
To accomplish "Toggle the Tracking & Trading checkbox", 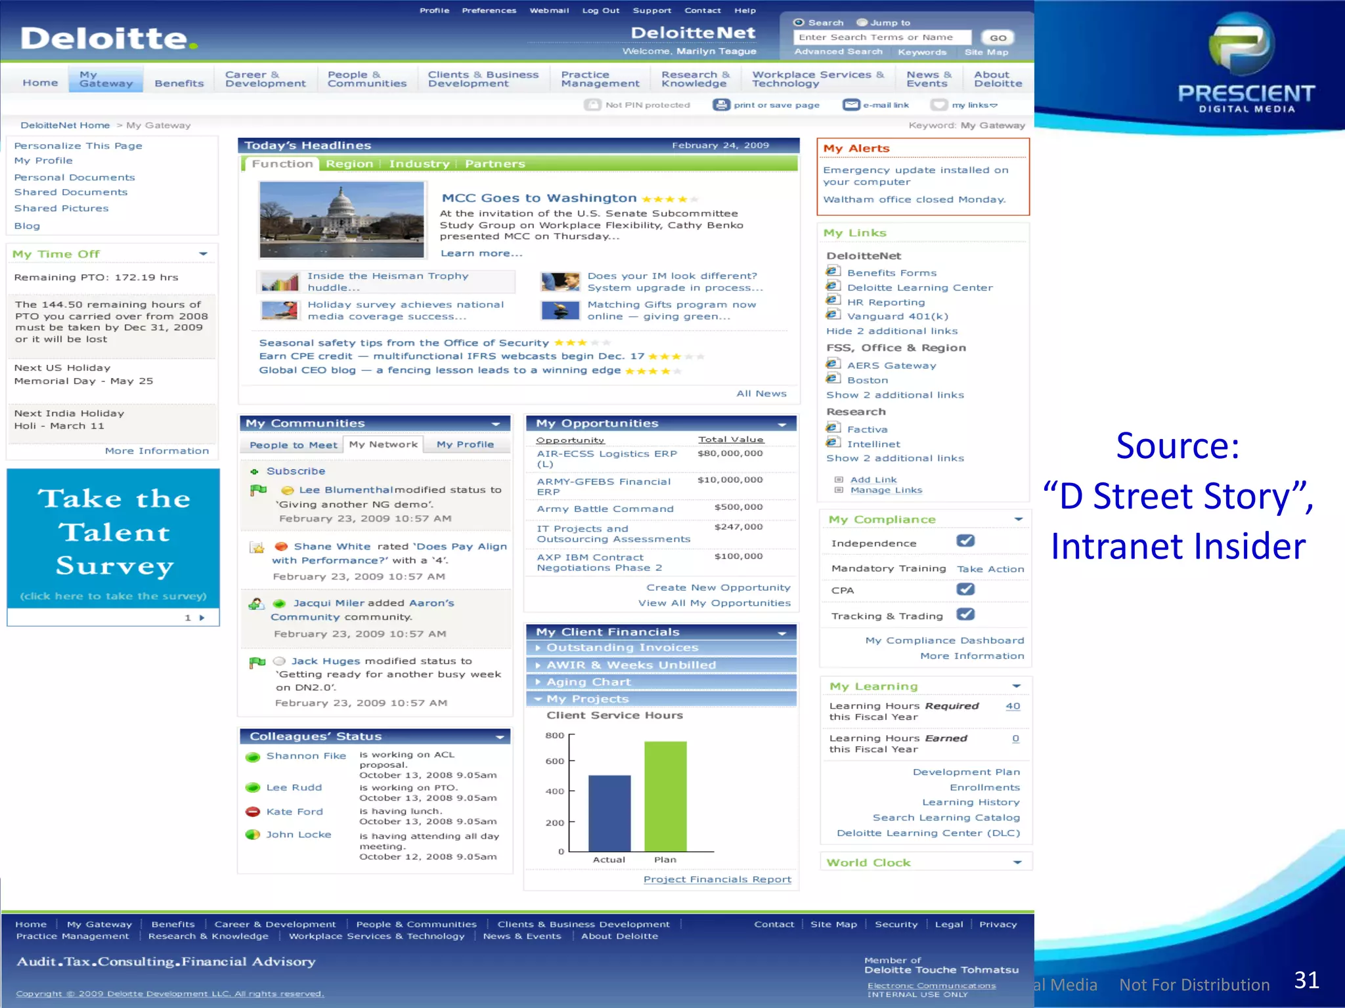I will (x=965, y=614).
